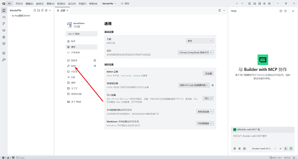Close the settings tab
Image resolution: width=298 pixels, height=159 pixels.
coord(67,10)
